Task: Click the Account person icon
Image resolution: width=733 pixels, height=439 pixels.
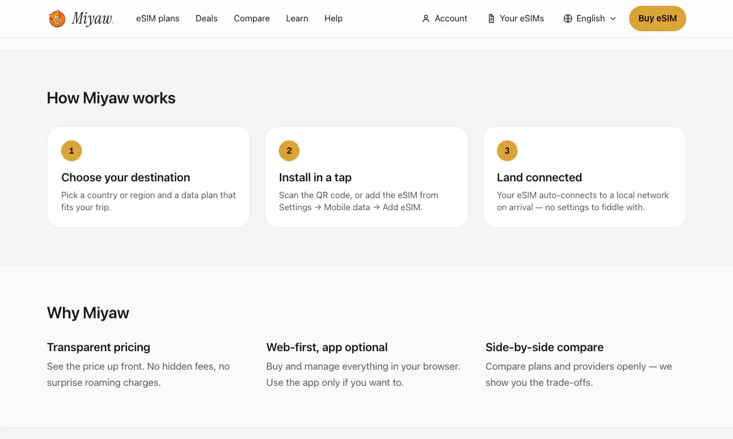Action: [x=426, y=18]
